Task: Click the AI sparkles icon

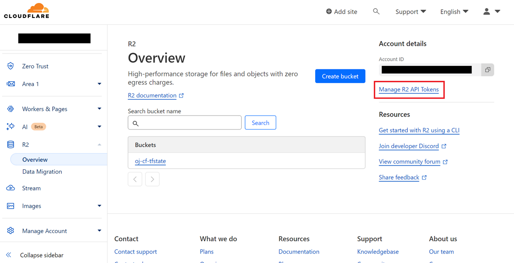Action: (x=11, y=127)
